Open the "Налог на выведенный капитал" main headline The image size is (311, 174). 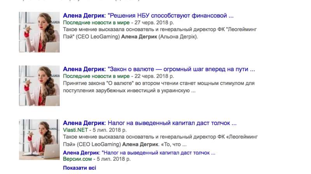coord(150,123)
